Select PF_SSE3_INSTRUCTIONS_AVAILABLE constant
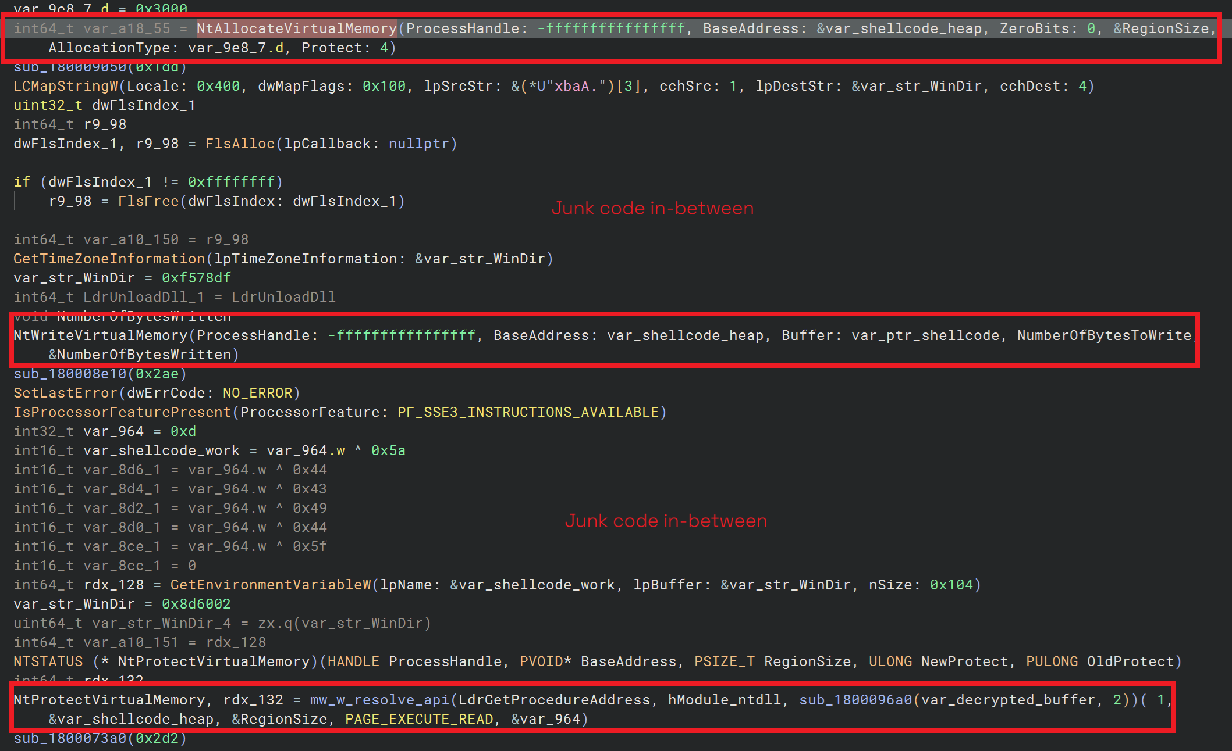 click(528, 412)
